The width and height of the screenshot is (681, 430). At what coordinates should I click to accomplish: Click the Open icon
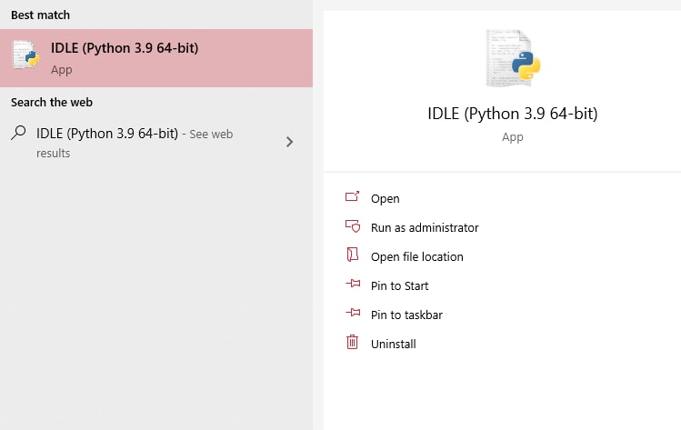click(352, 196)
